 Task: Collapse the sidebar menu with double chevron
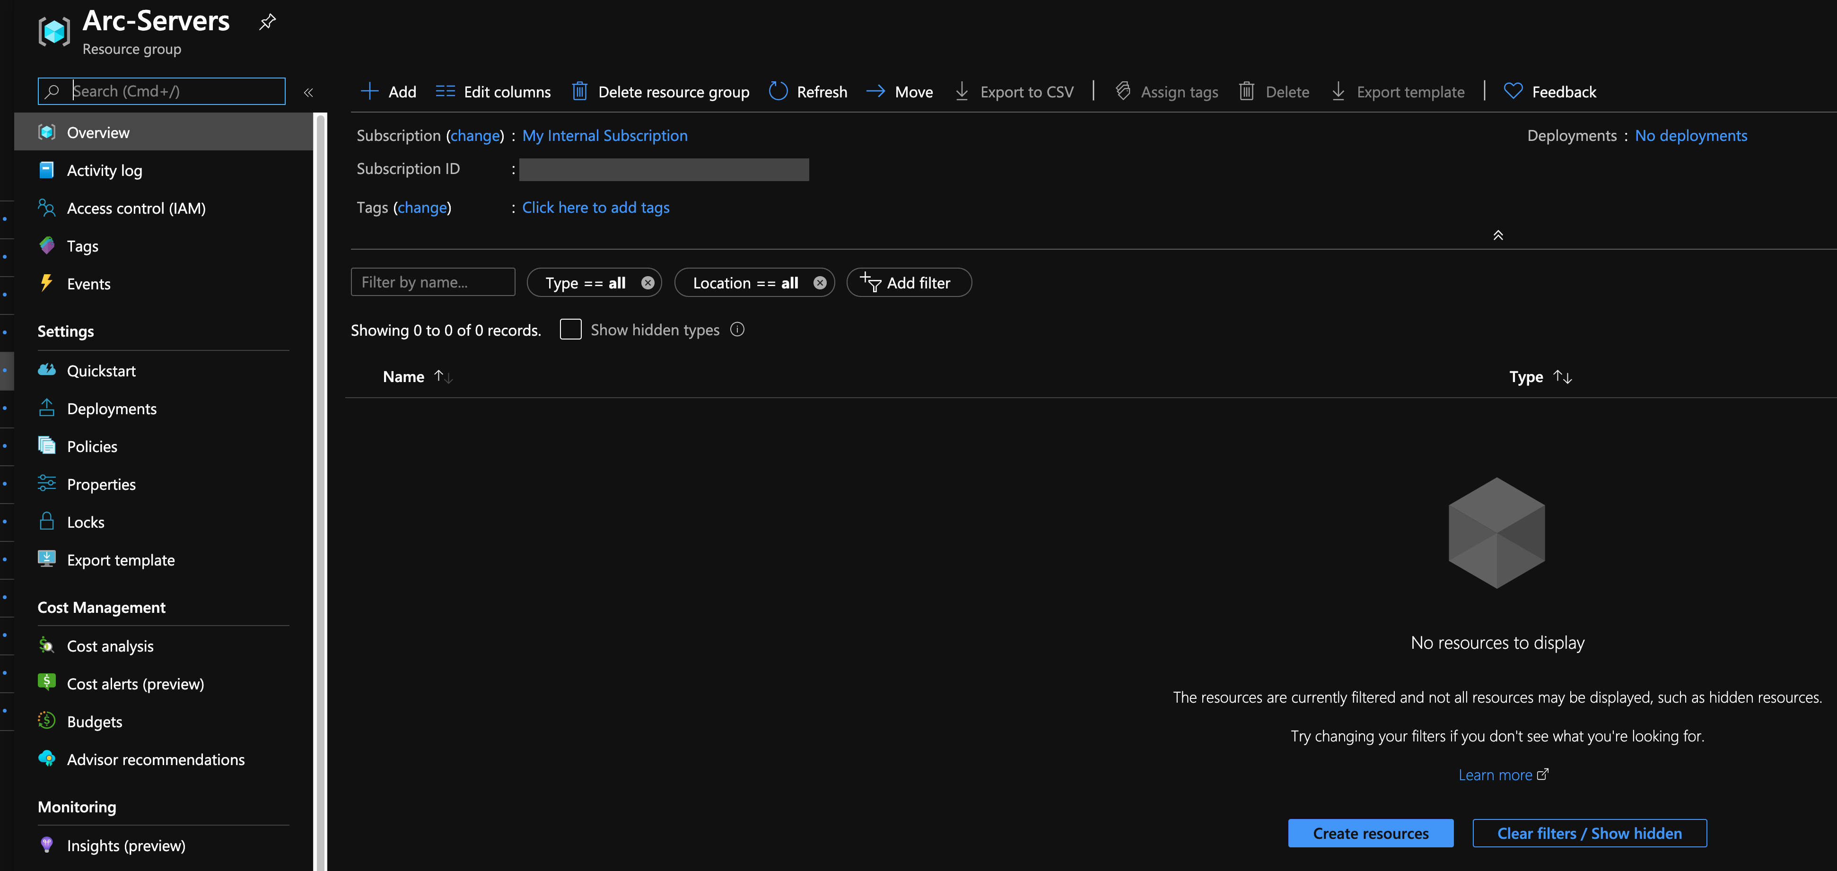tap(309, 92)
